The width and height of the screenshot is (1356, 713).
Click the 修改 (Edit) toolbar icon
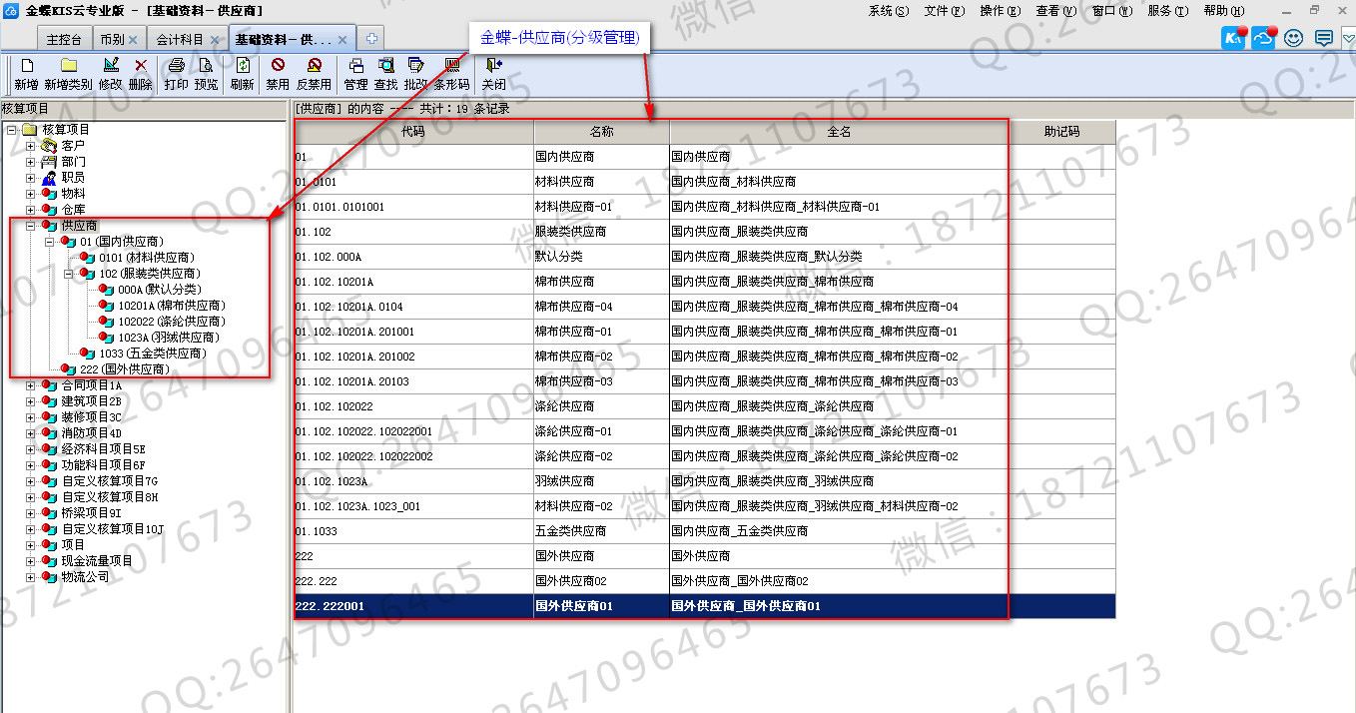coord(110,67)
